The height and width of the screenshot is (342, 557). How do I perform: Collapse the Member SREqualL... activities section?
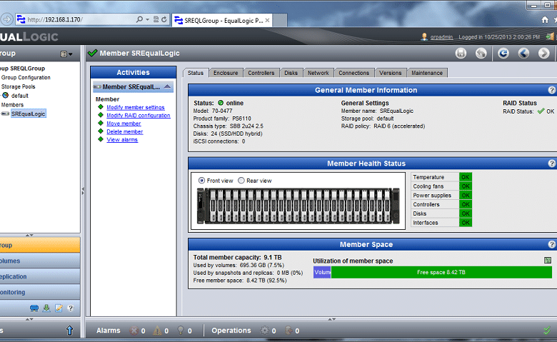pos(167,86)
